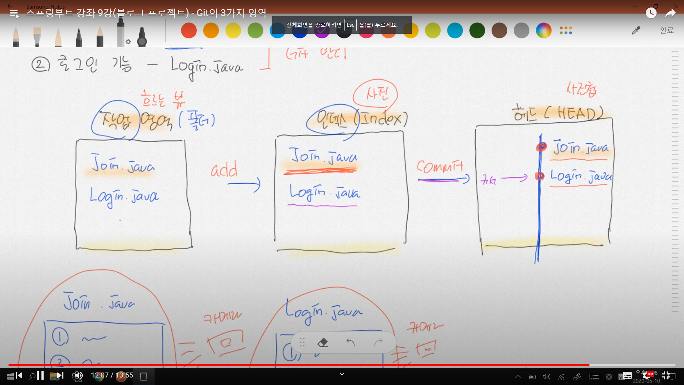Open the HD quality settings gear
The height and width of the screenshot is (385, 684).
[x=647, y=375]
